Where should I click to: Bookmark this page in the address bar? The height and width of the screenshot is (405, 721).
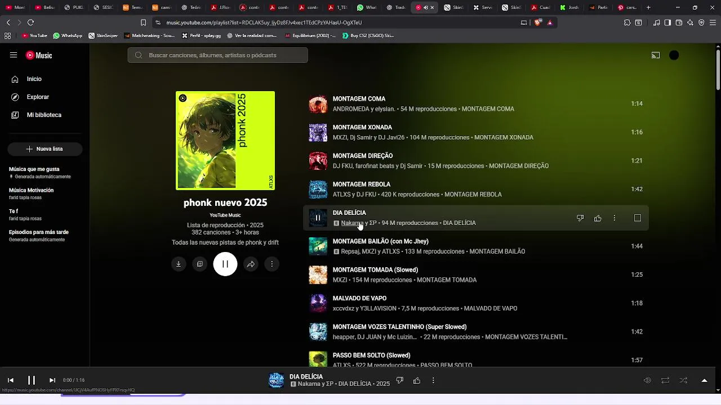coord(143,22)
